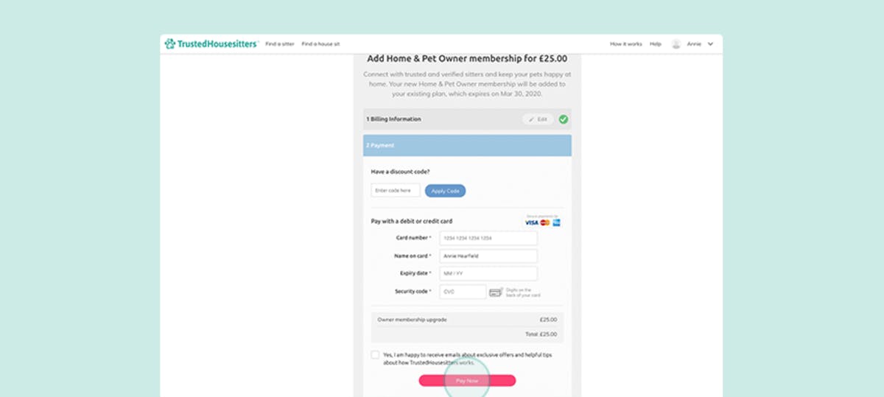Click the CVC card back hint icon
Viewport: 884px width, 397px height.
[x=496, y=292]
